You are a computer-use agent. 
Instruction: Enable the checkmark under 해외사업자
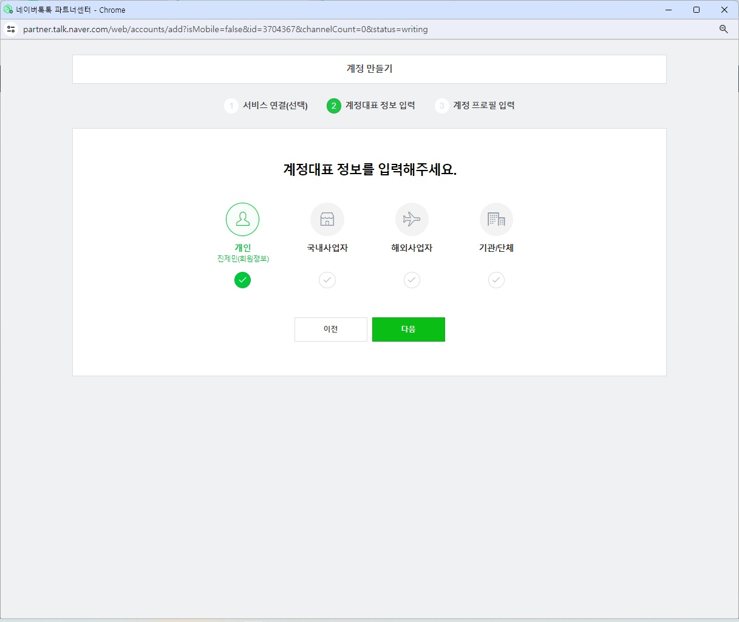coord(411,280)
